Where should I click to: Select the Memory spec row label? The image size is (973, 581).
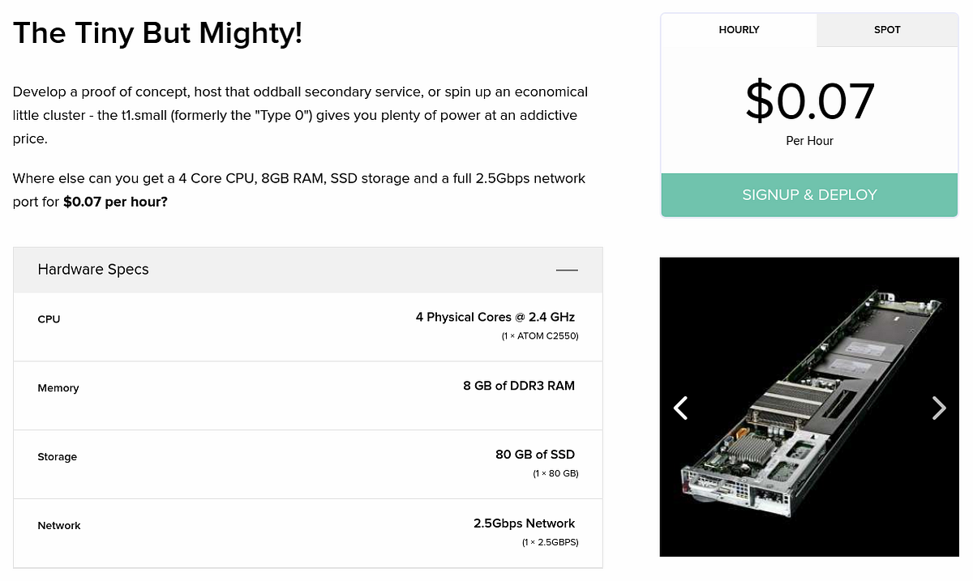[x=58, y=388]
